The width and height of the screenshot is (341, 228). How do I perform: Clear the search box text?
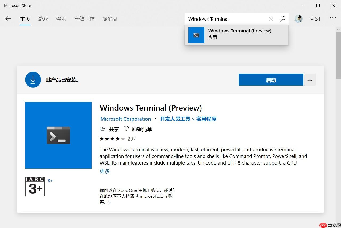270,19
